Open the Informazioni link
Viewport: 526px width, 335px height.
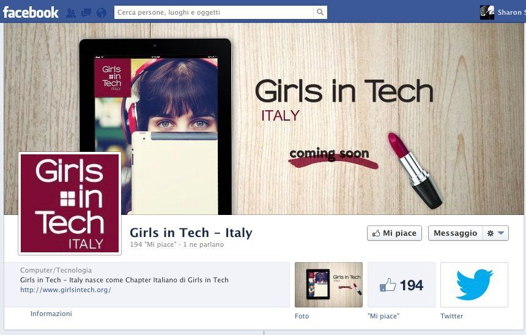coord(51,314)
